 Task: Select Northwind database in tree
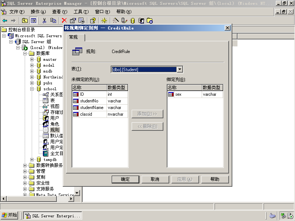(x=53, y=77)
